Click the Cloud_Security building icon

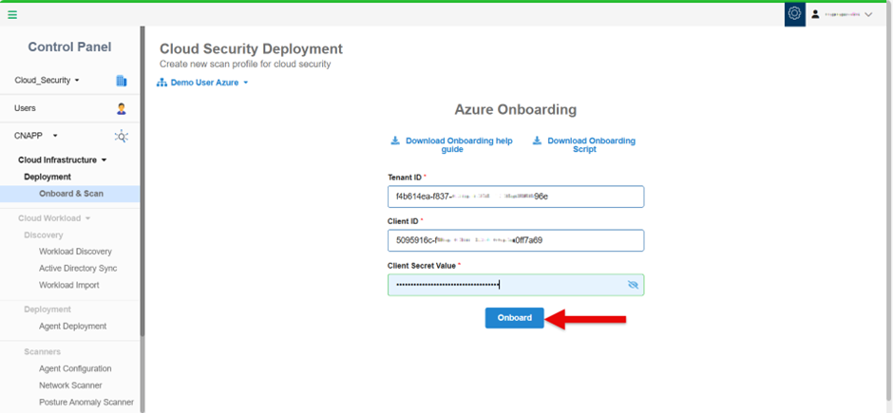click(x=121, y=81)
